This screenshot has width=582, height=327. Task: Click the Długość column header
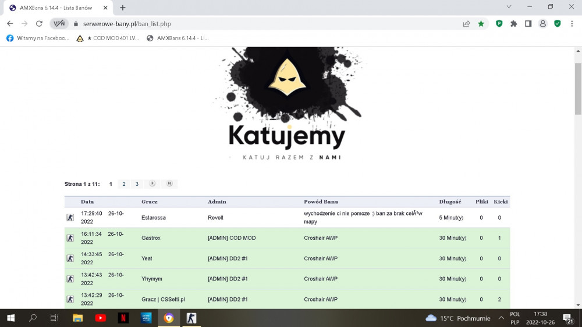[450, 202]
